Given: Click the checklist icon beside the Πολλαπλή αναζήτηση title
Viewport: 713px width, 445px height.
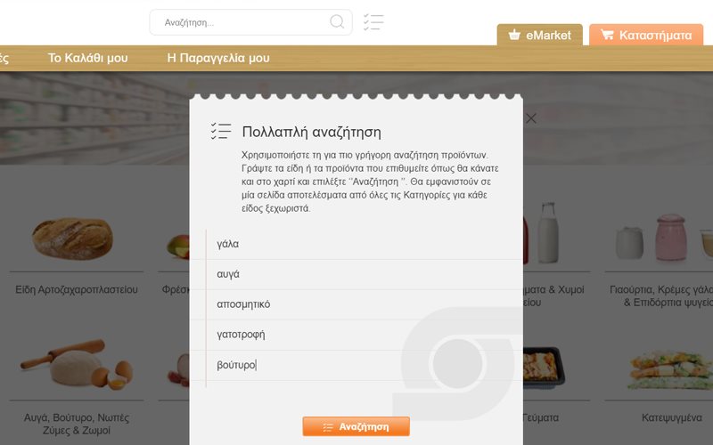Looking at the screenshot, I should (221, 131).
